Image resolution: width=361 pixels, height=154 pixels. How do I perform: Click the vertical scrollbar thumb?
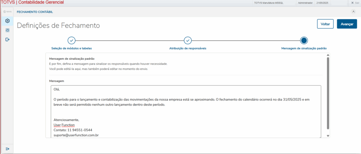coord(328,93)
